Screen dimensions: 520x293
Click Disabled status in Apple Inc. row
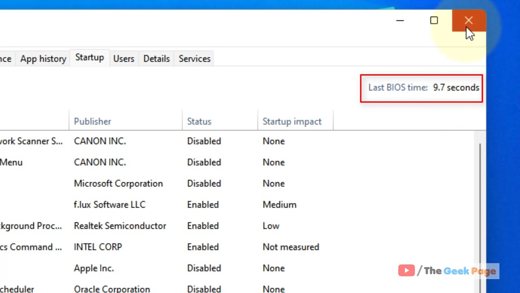(204, 268)
